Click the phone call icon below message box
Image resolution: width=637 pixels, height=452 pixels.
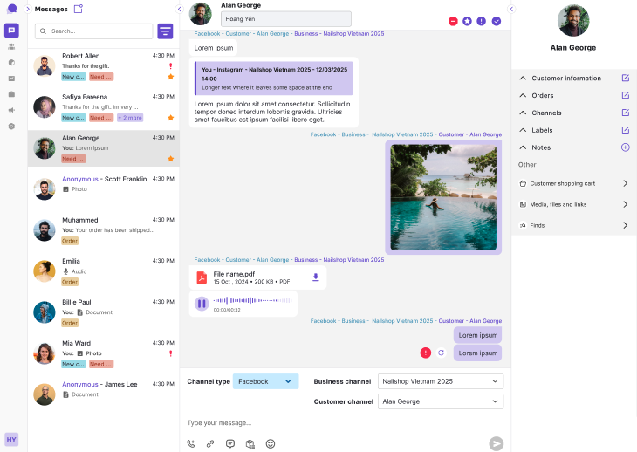tap(191, 443)
